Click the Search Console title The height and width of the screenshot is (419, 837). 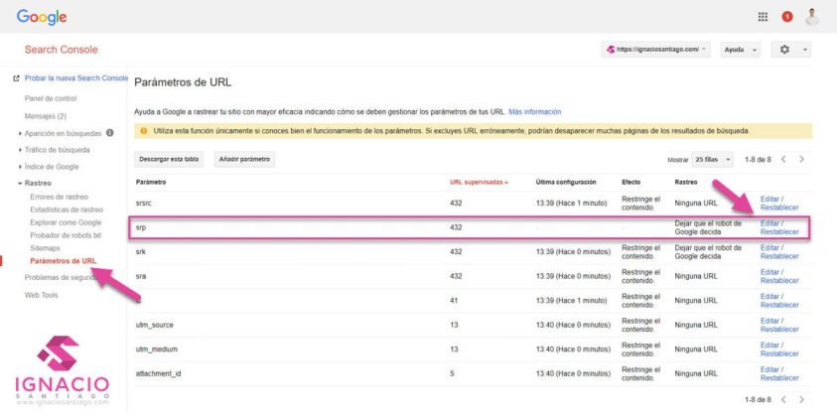pyautogui.click(x=61, y=50)
